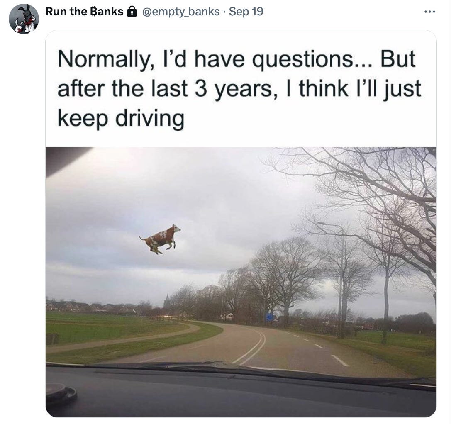Click the church steeple on the horizon

tap(167, 300)
